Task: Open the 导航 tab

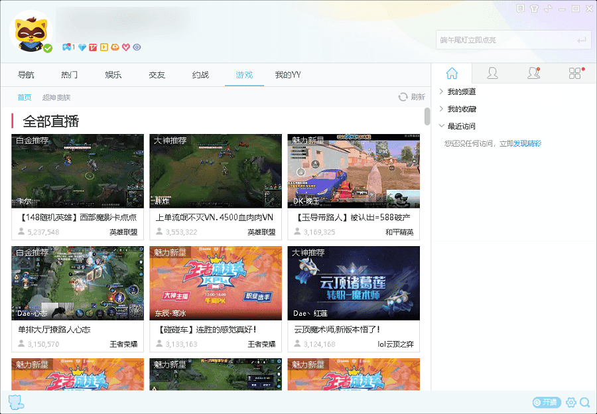Action: coord(26,75)
